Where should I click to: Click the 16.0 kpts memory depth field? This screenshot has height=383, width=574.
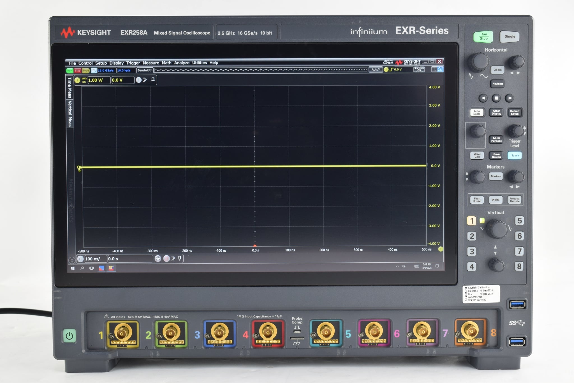pos(126,70)
